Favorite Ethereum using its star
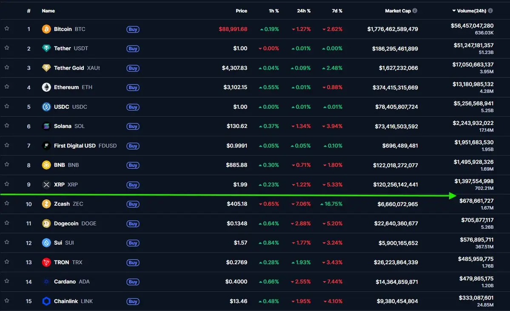The height and width of the screenshot is (311, 510). point(7,87)
